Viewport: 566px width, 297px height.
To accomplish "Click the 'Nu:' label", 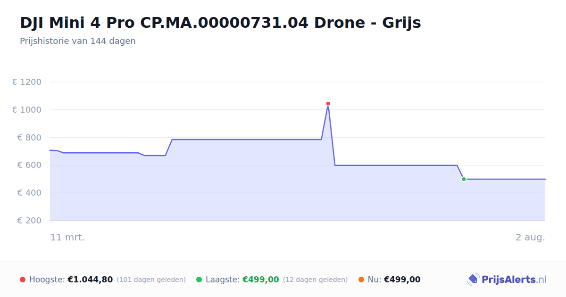I will click(375, 280).
